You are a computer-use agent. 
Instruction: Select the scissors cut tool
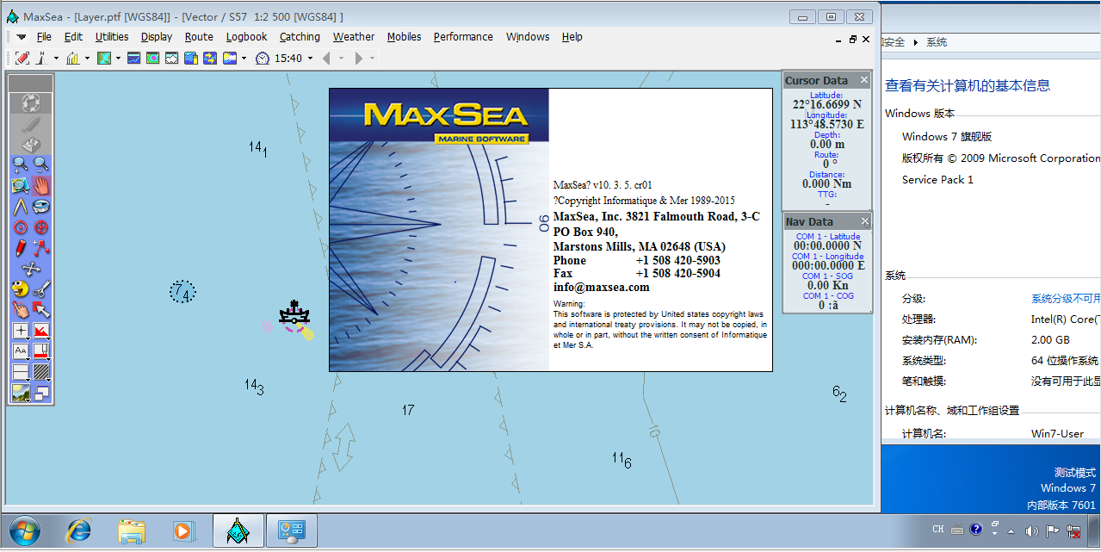tap(41, 288)
